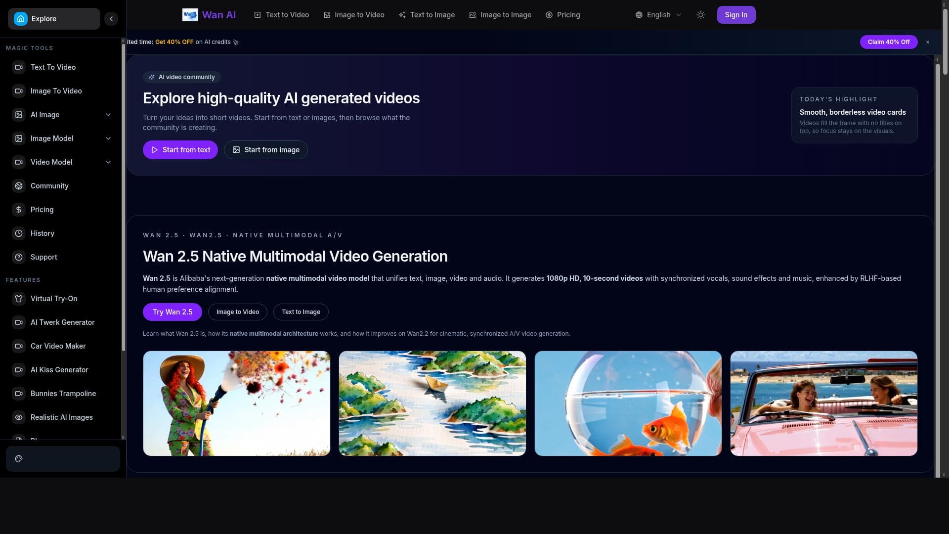Click the sidebar vertical scrollbar
949x534 pixels.
[x=123, y=198]
